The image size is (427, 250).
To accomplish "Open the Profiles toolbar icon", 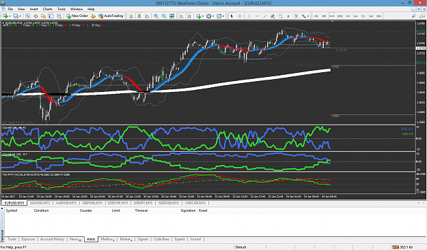I will pyautogui.click(x=16, y=16).
